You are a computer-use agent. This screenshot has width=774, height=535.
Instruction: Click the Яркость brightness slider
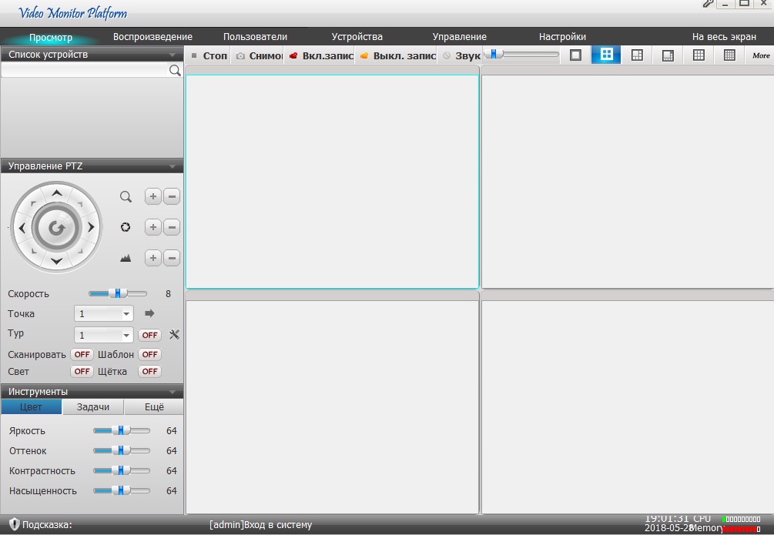pyautogui.click(x=121, y=431)
